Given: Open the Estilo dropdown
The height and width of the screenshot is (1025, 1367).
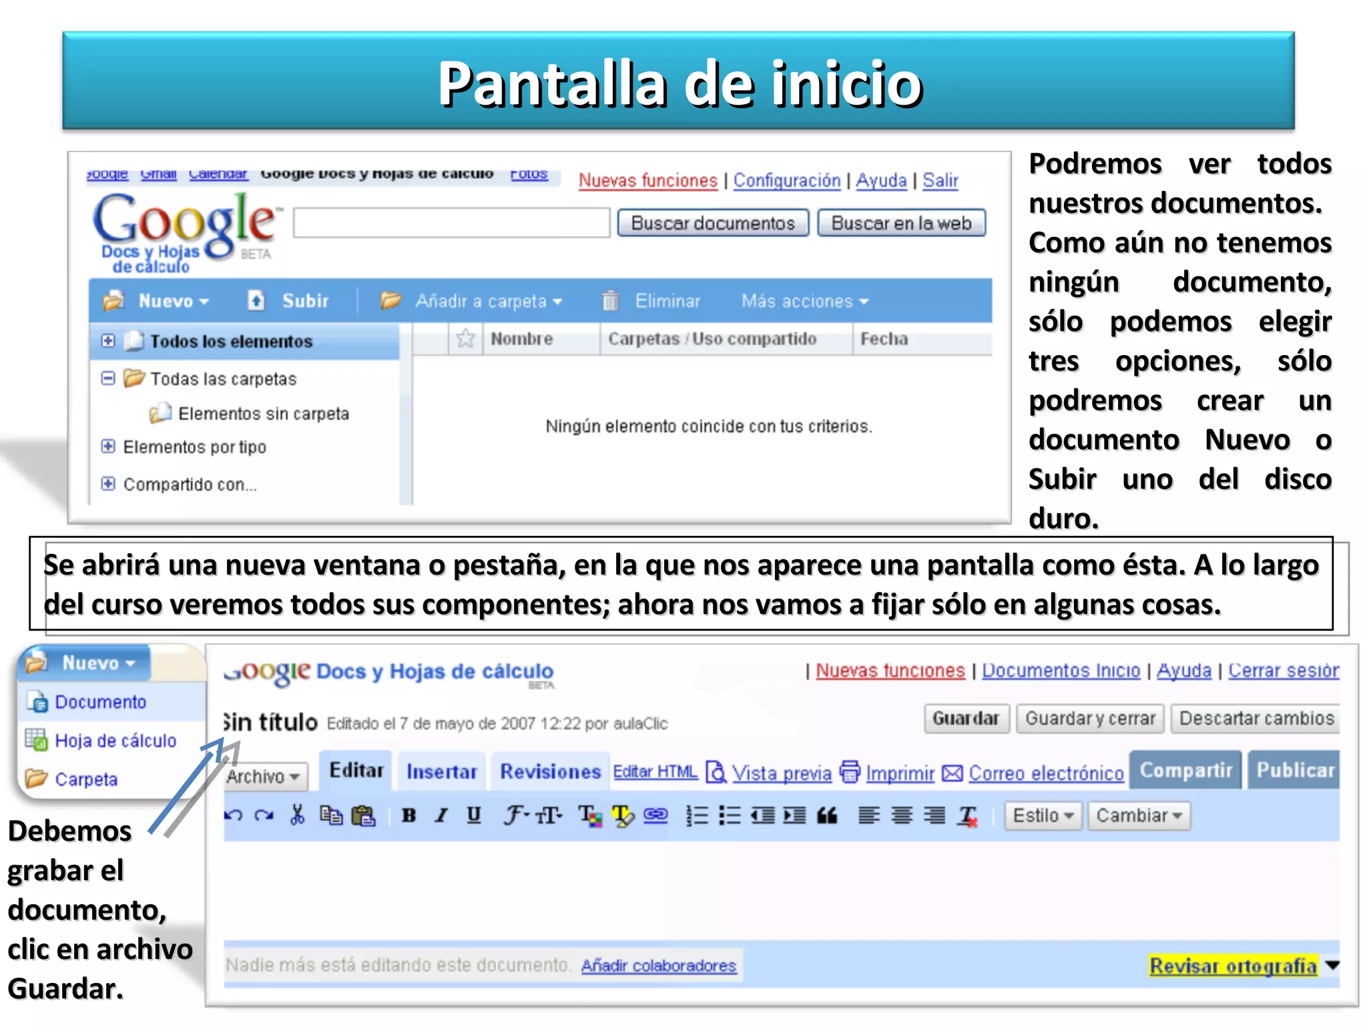Looking at the screenshot, I should [1043, 815].
